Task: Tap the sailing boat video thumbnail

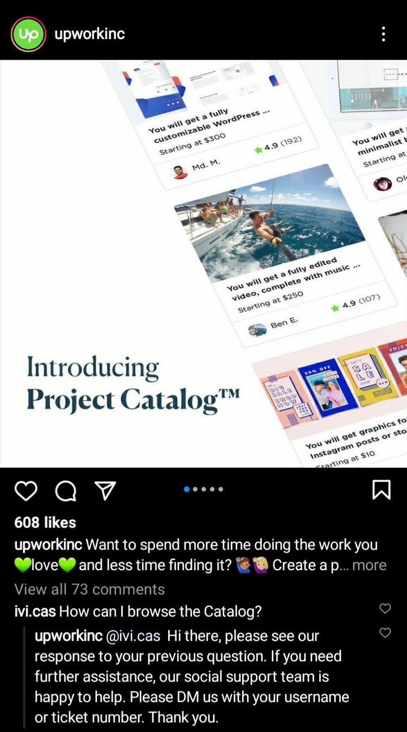Action: coord(270,222)
